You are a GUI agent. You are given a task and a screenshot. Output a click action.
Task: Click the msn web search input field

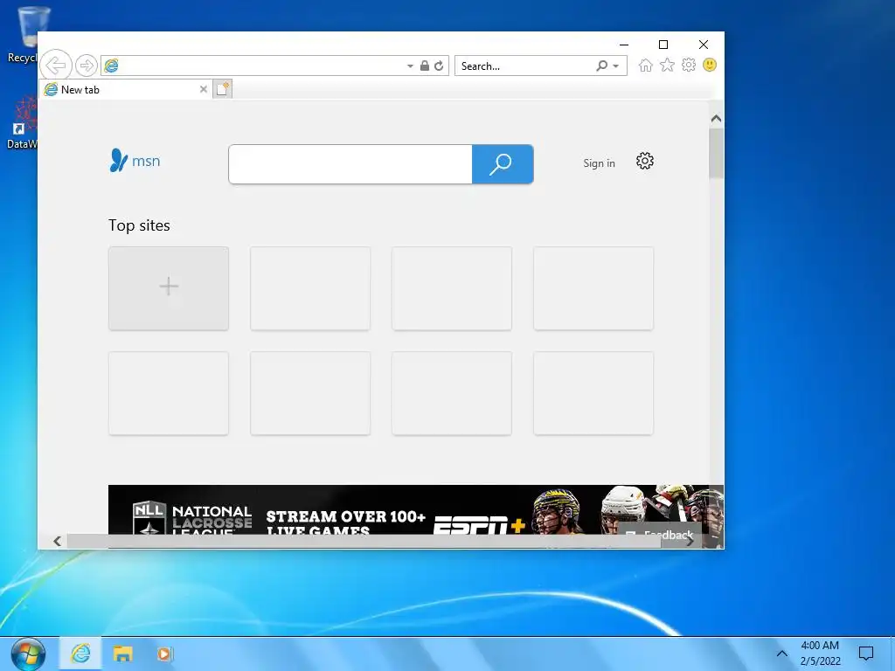click(x=350, y=164)
